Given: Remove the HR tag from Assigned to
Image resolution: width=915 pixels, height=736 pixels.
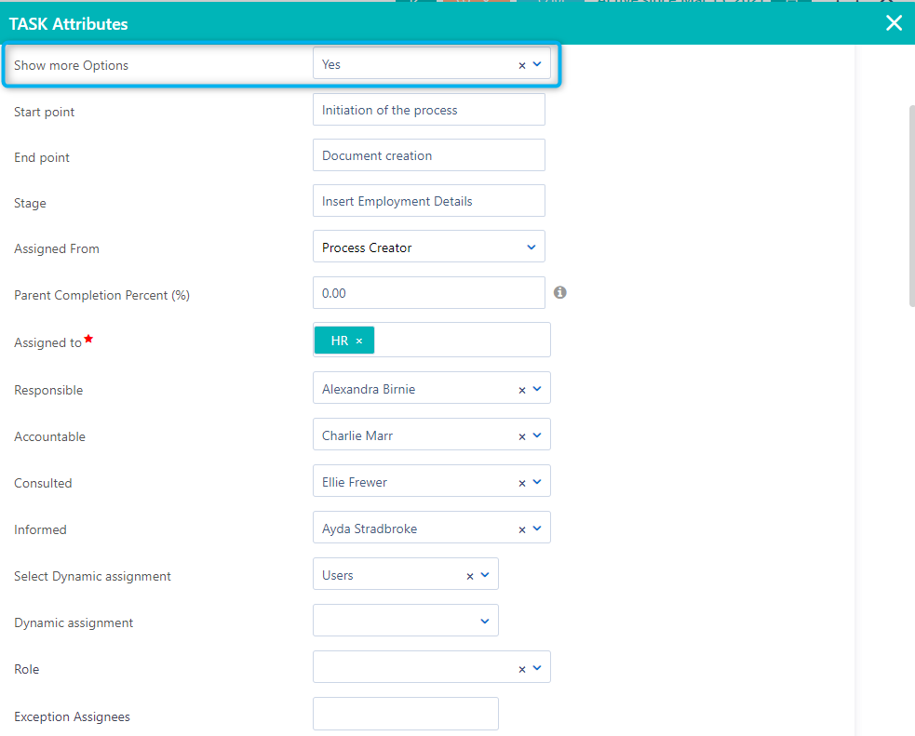Looking at the screenshot, I should [x=361, y=340].
